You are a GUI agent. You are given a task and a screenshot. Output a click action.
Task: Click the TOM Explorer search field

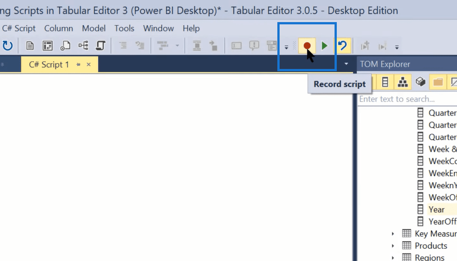point(405,99)
